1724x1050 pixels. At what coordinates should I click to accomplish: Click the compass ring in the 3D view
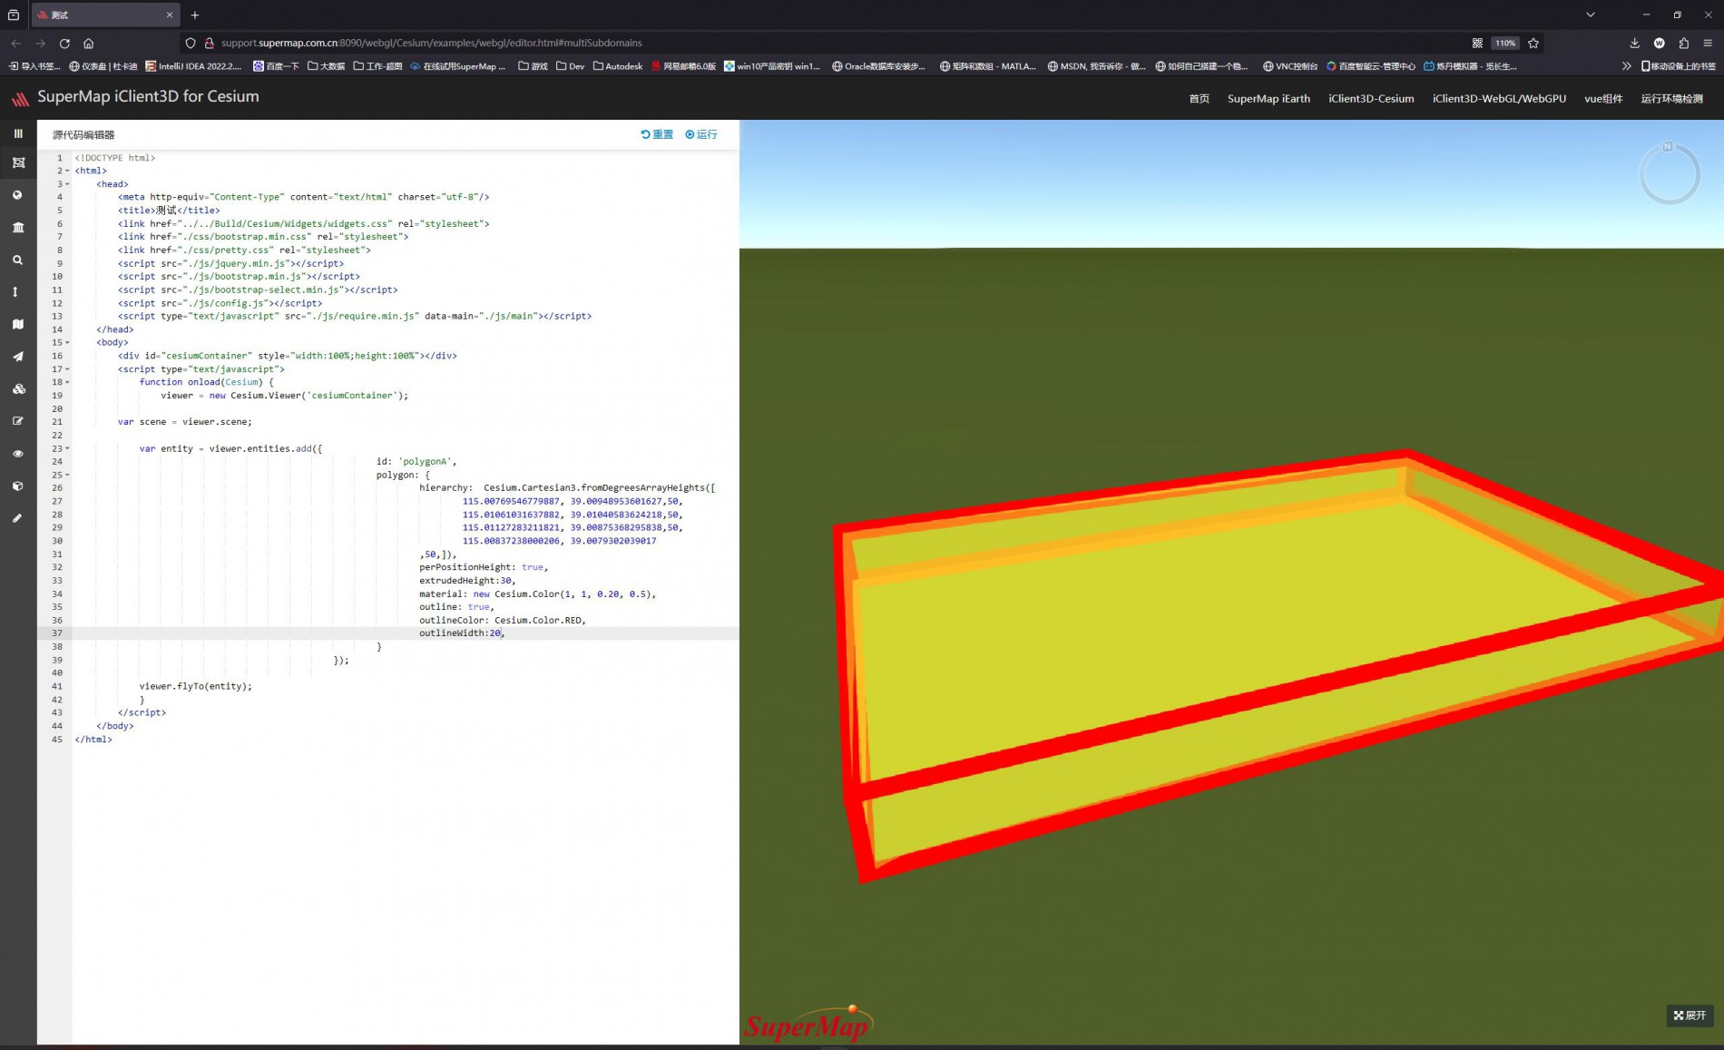coord(1669,172)
